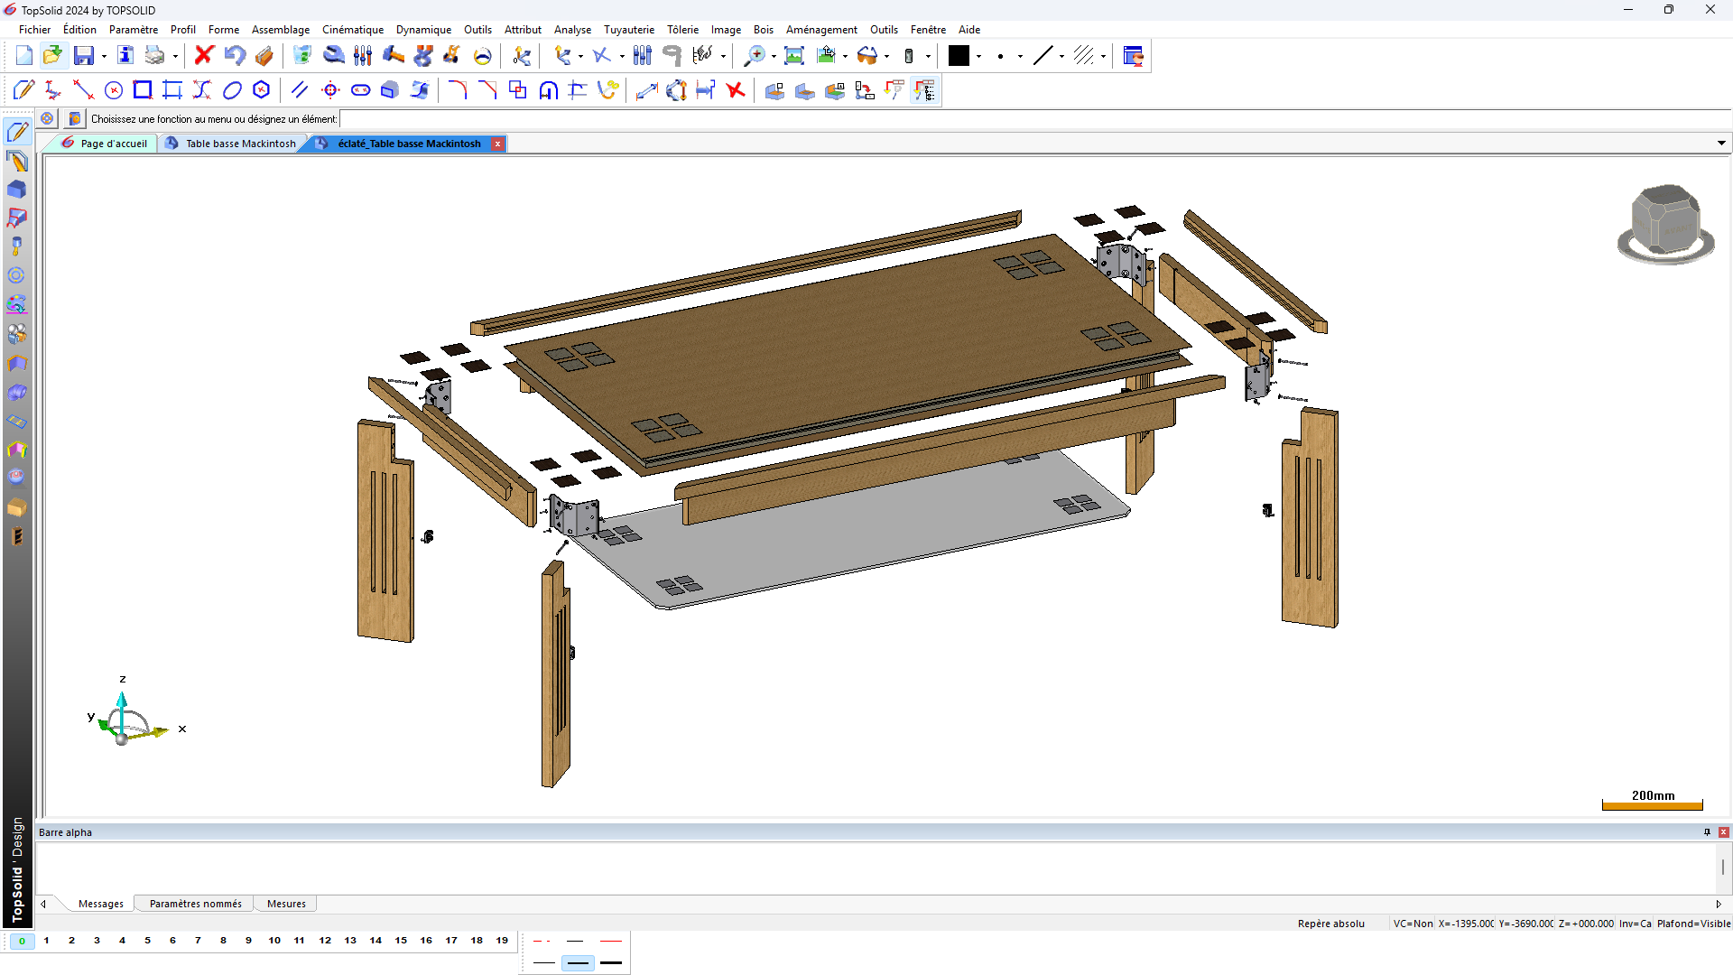The width and height of the screenshot is (1733, 975).
Task: Open the Paramètres nommés tab
Action: [x=195, y=904]
